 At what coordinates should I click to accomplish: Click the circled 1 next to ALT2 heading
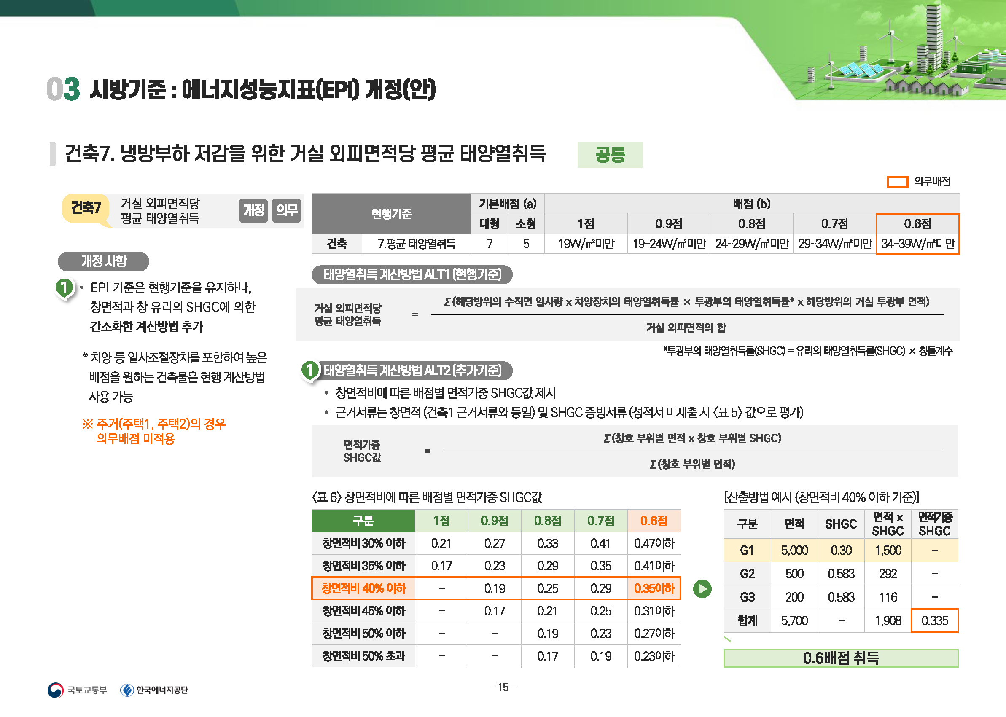click(x=310, y=370)
